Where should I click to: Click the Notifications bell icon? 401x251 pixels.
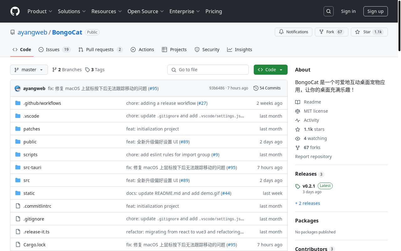click(281, 32)
